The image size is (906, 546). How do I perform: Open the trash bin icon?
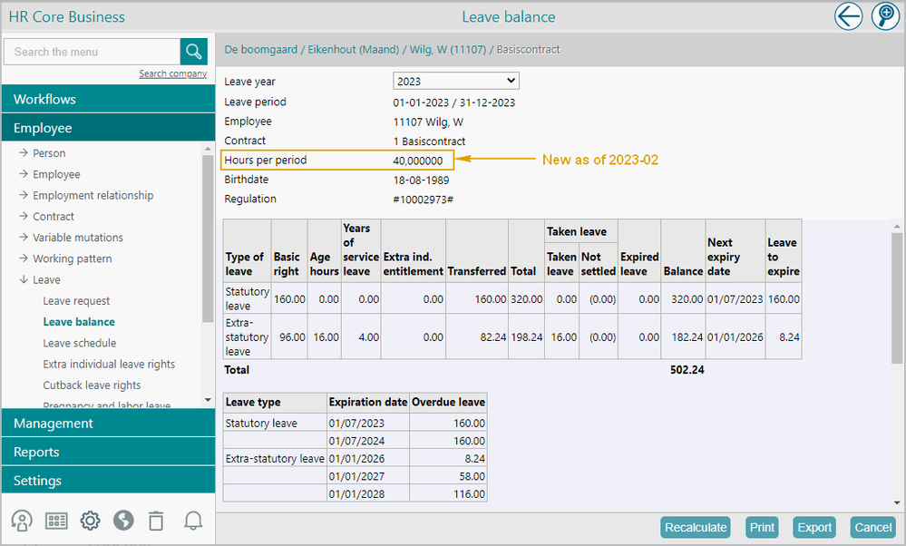(x=157, y=520)
